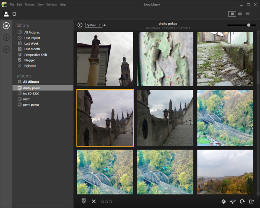Open the iso 80-3200 album
The image size is (260, 208).
[x=31, y=94]
